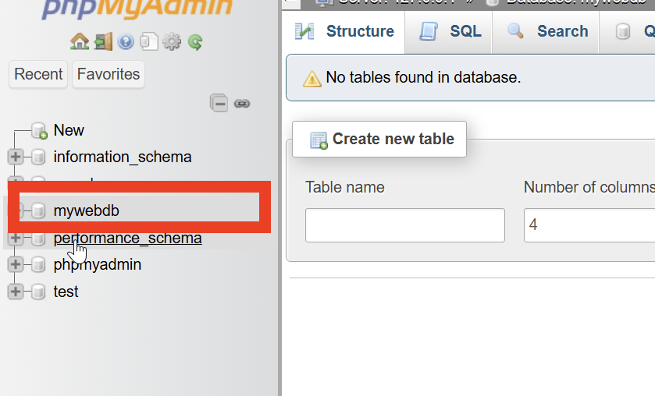Image resolution: width=655 pixels, height=396 pixels.
Task: Click New to create a database
Action: (x=69, y=130)
